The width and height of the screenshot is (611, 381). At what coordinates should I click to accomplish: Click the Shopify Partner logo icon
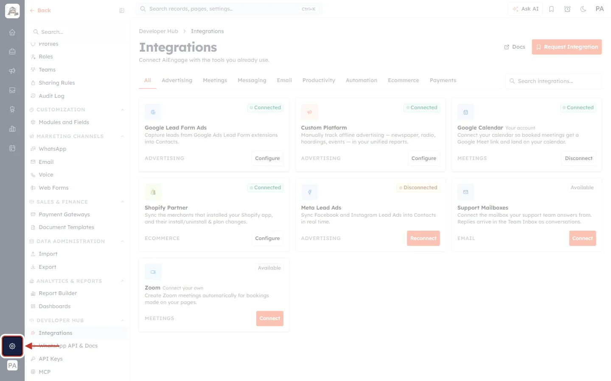[153, 192]
